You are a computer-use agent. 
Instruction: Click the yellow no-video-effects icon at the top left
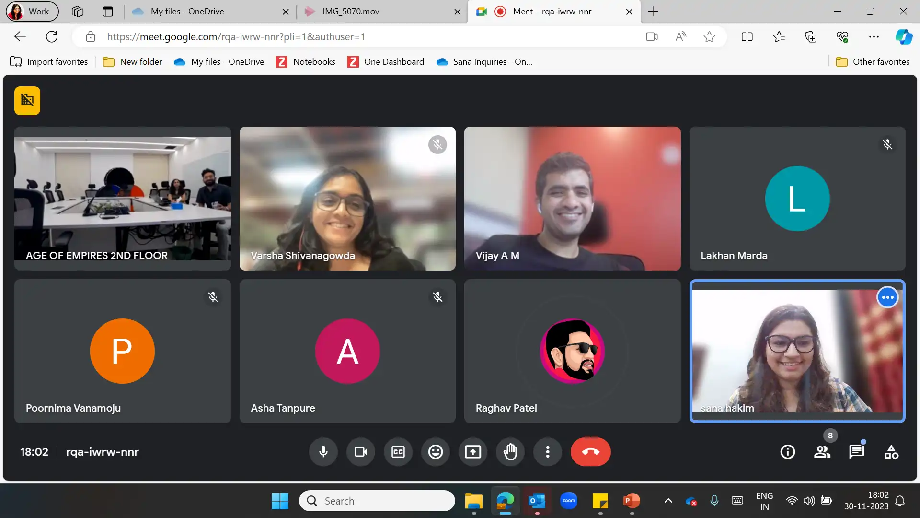[27, 101]
